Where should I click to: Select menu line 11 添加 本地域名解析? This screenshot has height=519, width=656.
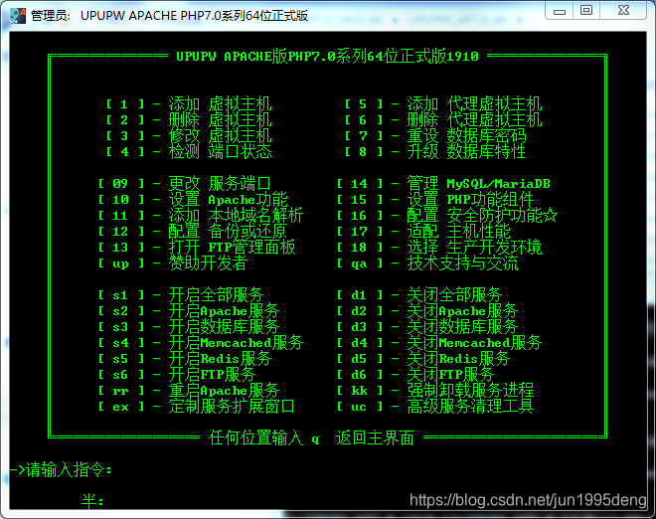click(201, 215)
